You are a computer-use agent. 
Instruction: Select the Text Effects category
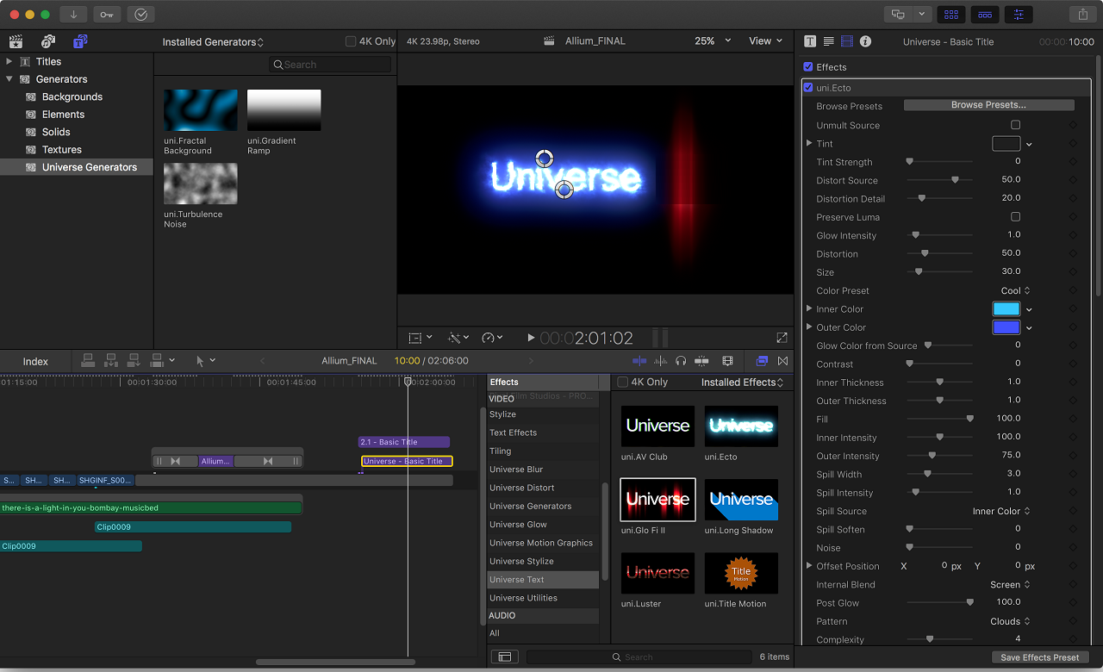point(543,432)
